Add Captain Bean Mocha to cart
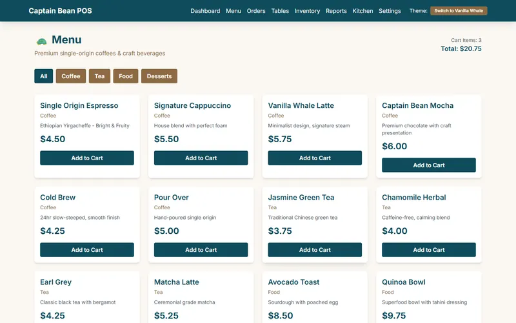Screen dimensions: 516x323 pyautogui.click(x=429, y=165)
